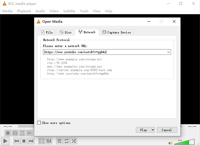This screenshot has width=200, height=146.
Task: Click example 'http://www.example.com/stream.avi'
Action: click(x=74, y=59)
